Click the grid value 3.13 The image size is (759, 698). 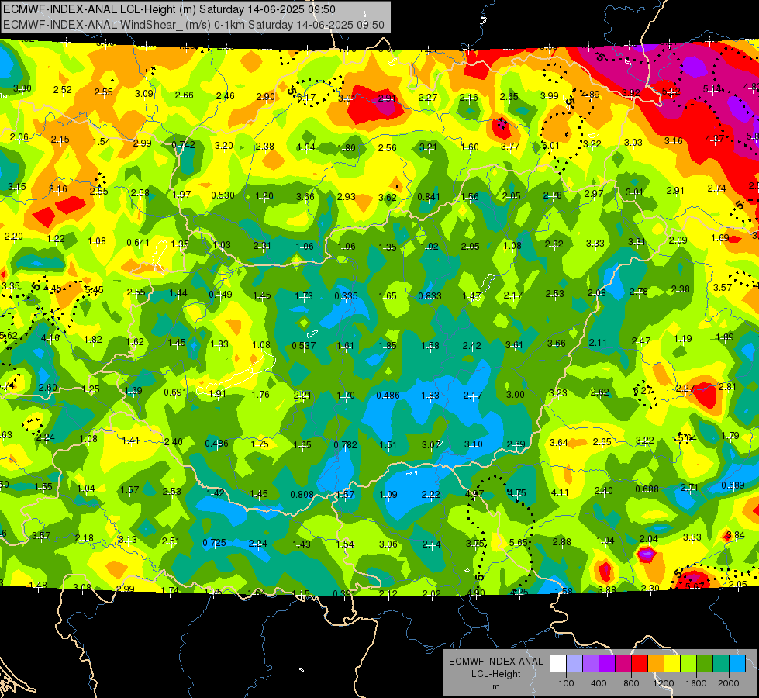[x=128, y=540]
